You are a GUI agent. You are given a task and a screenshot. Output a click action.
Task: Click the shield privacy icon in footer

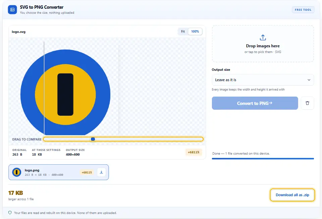pyautogui.click(x=10, y=213)
